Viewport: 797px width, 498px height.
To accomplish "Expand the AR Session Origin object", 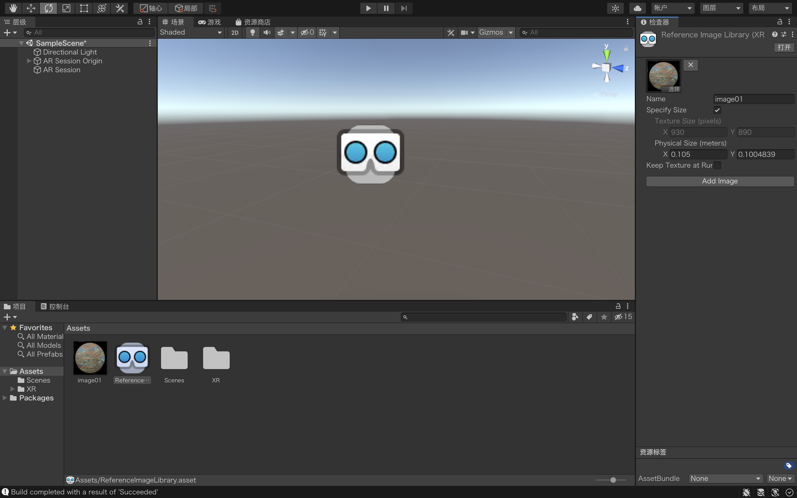I will coord(29,61).
